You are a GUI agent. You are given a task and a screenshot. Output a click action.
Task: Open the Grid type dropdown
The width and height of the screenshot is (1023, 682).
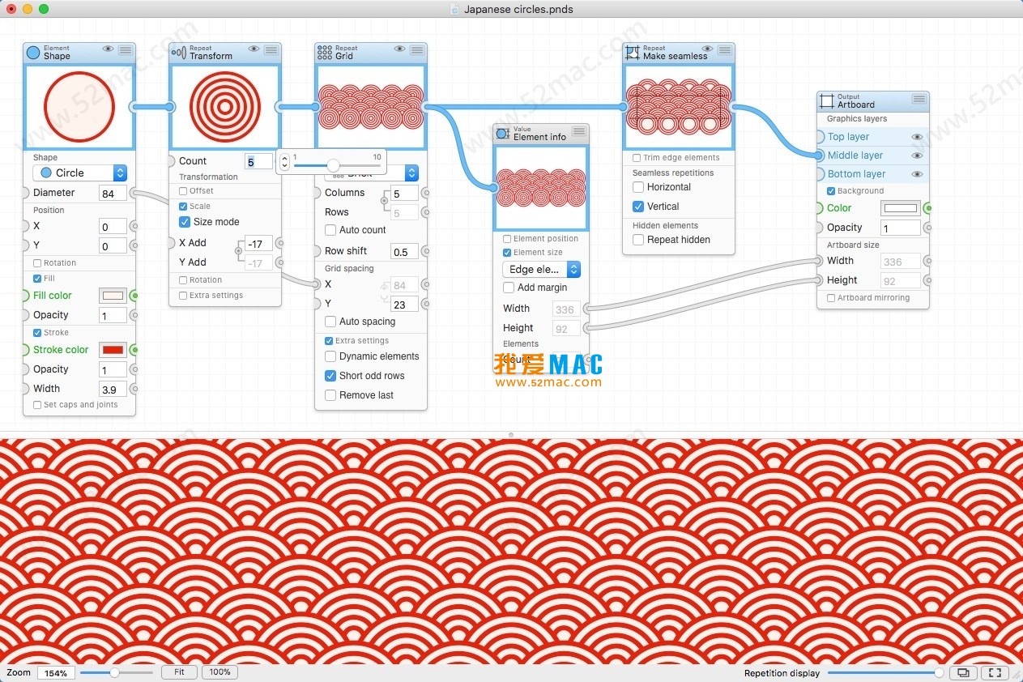click(372, 173)
